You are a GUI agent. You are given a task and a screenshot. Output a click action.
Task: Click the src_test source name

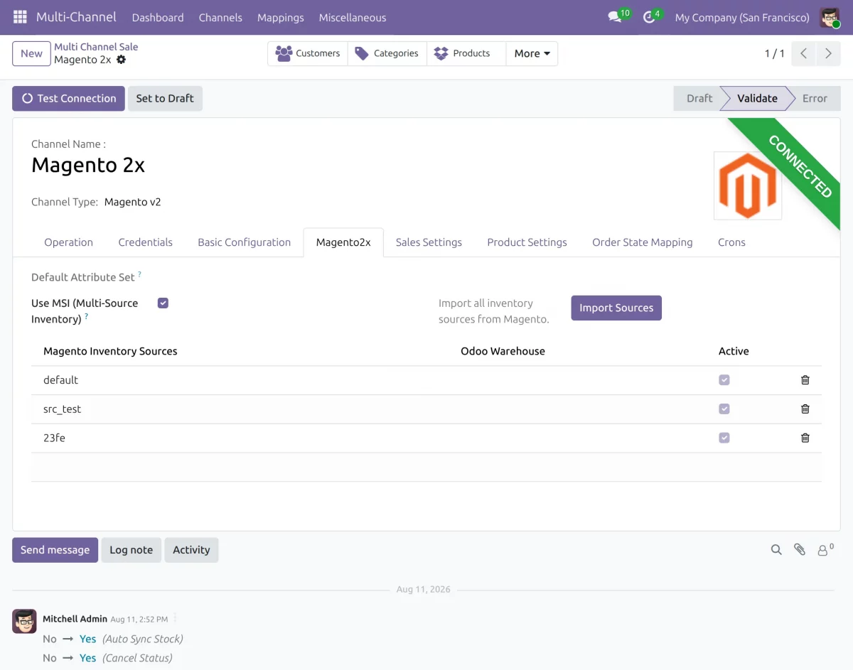pyautogui.click(x=63, y=409)
